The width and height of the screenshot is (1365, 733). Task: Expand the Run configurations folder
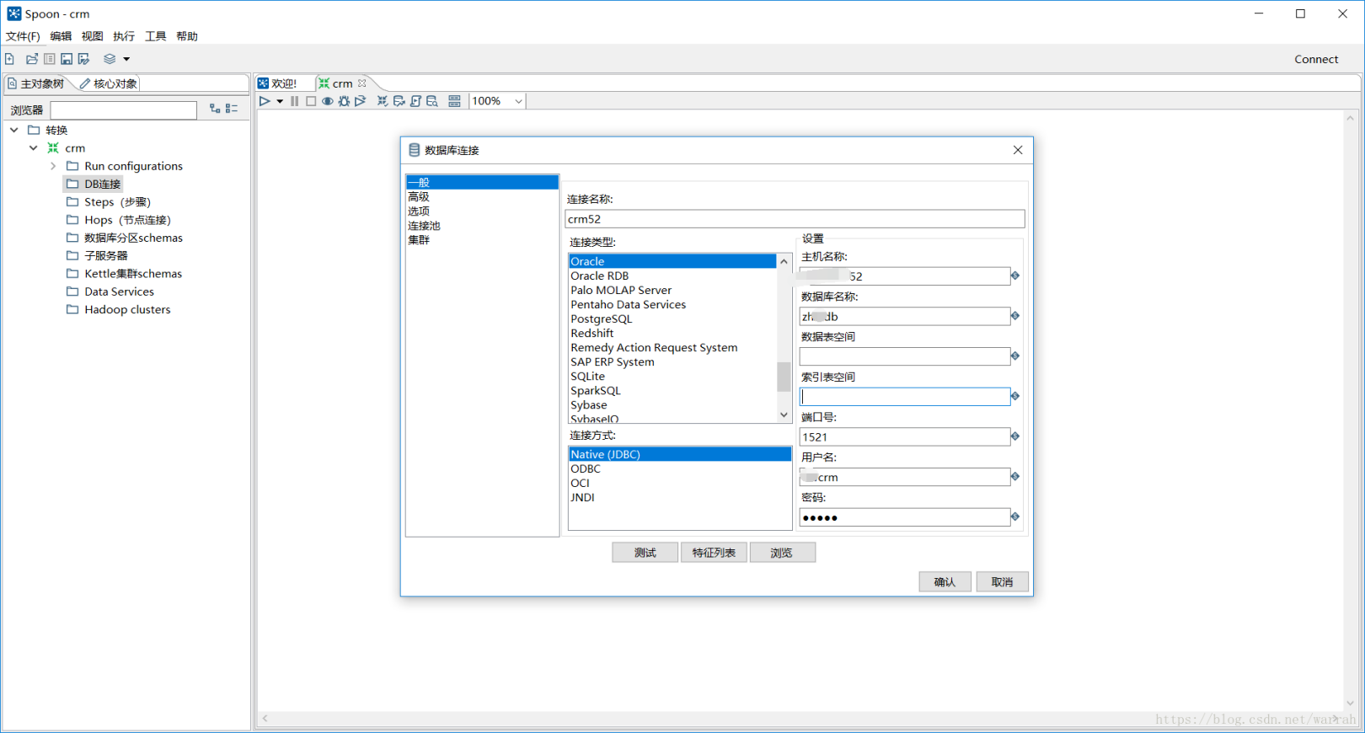[x=53, y=166]
